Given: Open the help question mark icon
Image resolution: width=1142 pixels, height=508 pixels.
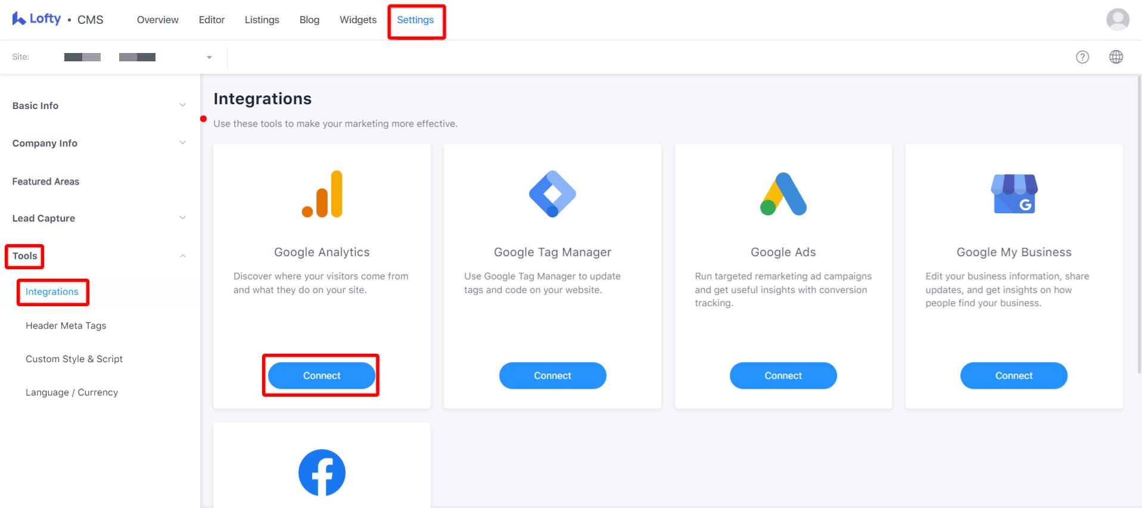Looking at the screenshot, I should pos(1082,57).
